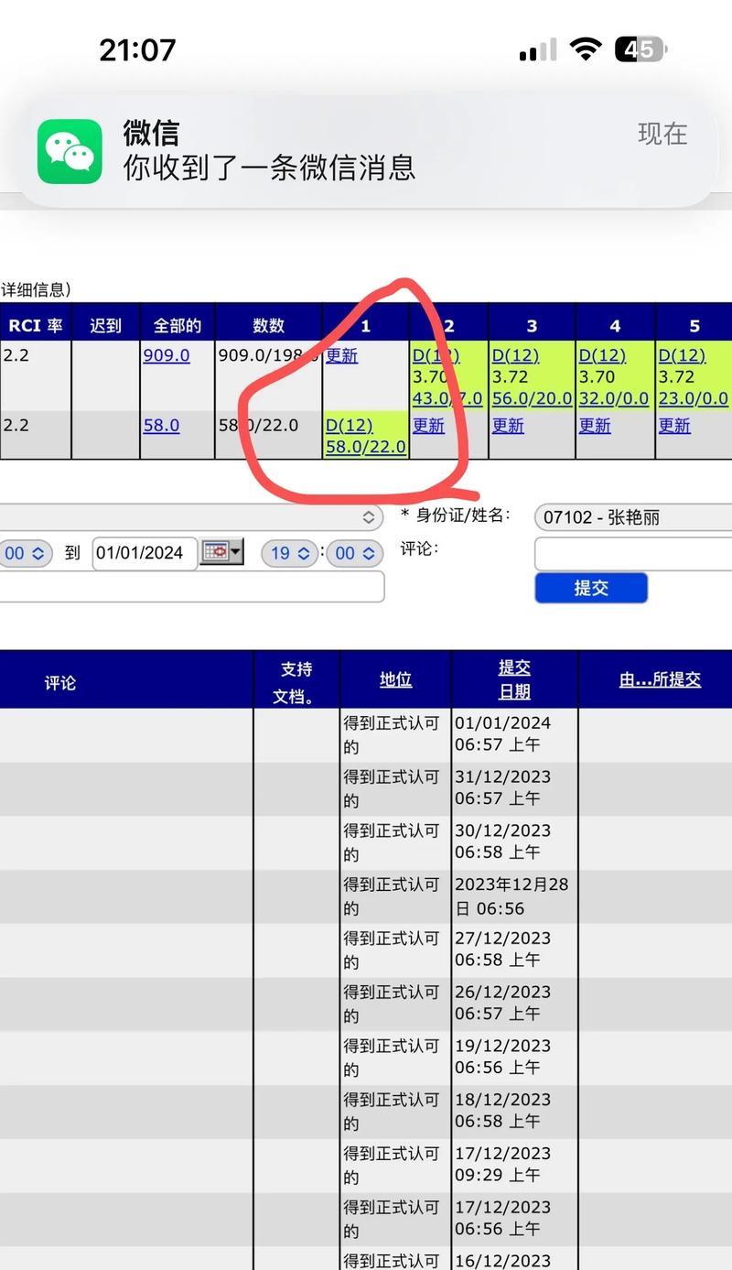The image size is (732, 1270).
Task: Open the 58.0 total link
Action: (x=161, y=426)
